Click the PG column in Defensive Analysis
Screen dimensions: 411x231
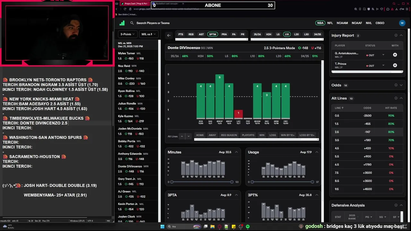tap(368, 217)
